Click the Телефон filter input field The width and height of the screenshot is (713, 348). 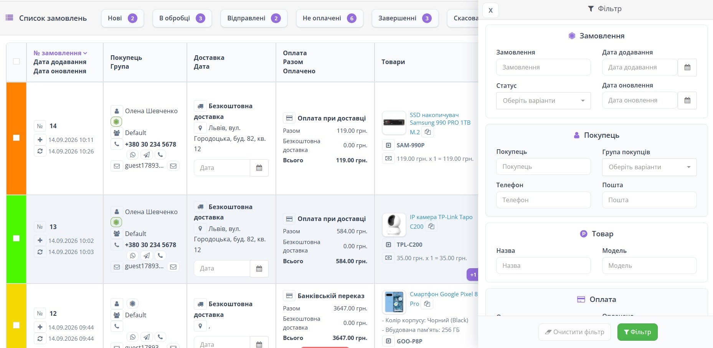tap(543, 200)
